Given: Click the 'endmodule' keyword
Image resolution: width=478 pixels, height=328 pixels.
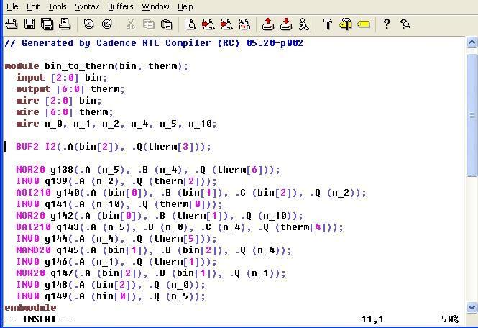Looking at the screenshot, I should click(x=30, y=308).
